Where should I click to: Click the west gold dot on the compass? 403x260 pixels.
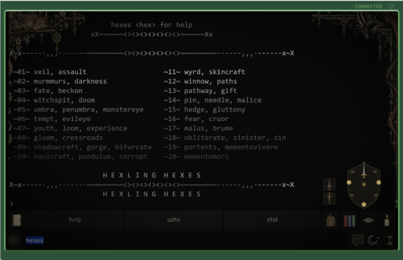(349, 182)
